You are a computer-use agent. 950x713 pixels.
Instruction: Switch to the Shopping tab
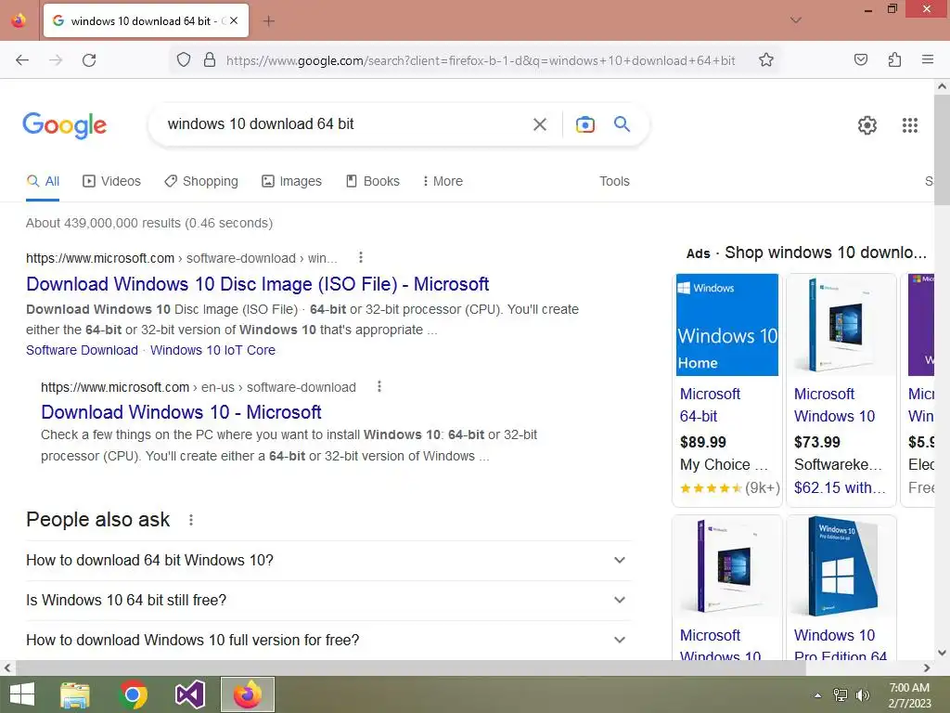coord(201,181)
